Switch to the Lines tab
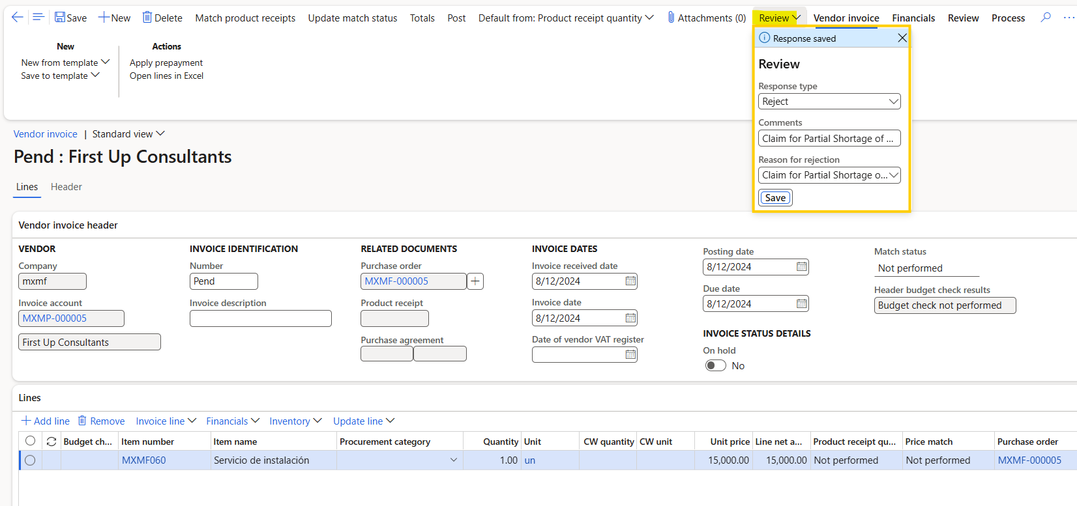 [x=27, y=187]
